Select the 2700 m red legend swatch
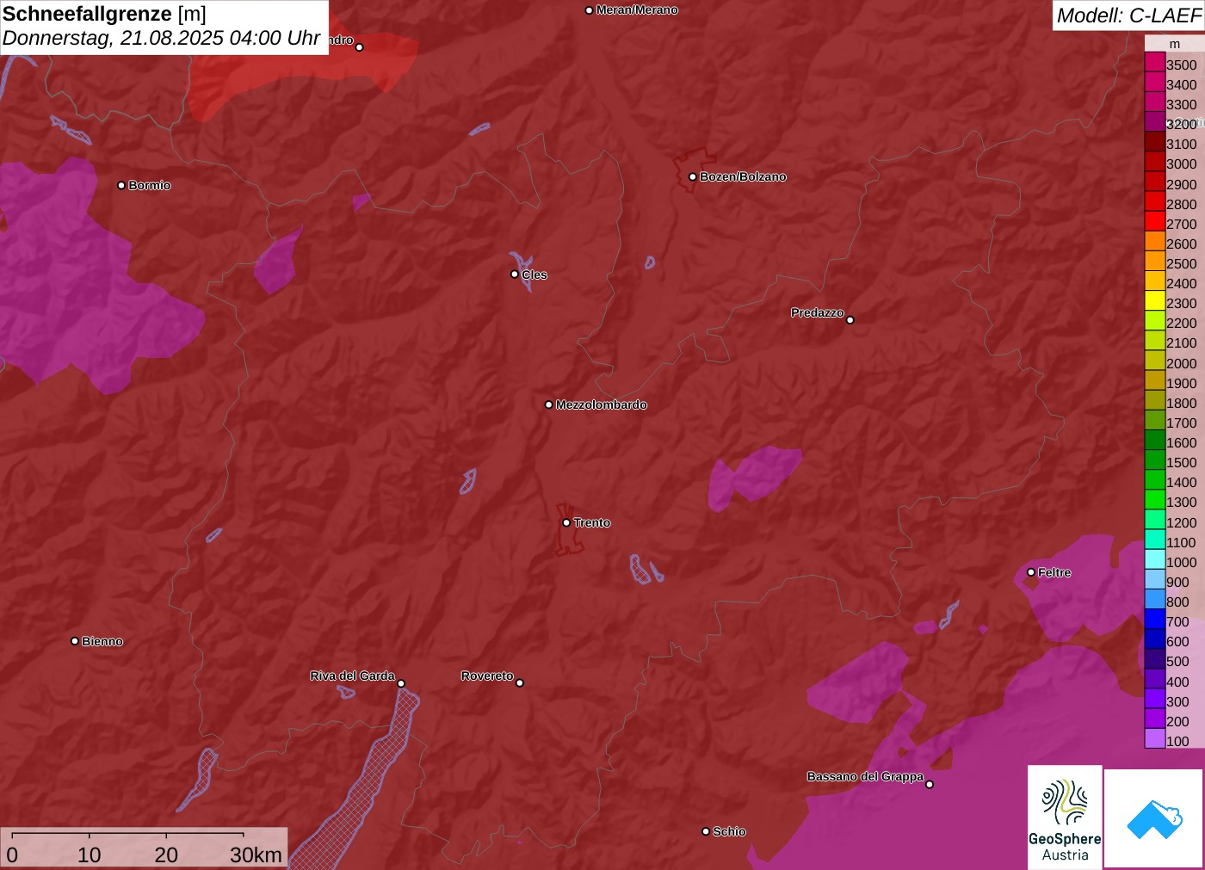Image resolution: width=1205 pixels, height=870 pixels. click(1155, 221)
